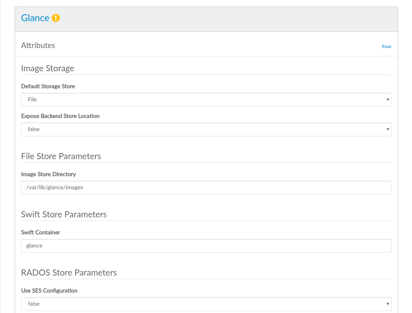This screenshot has width=412, height=313.
Task: Click the Swift Container label
Action: coord(40,232)
